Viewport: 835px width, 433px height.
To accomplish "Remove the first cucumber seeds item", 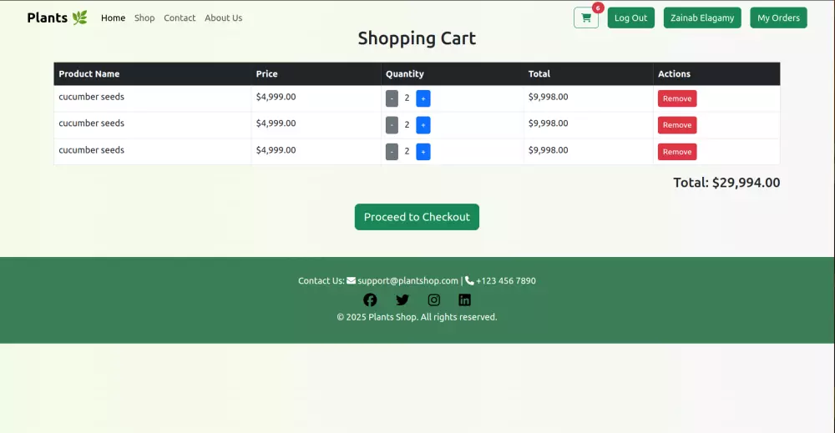I will (677, 98).
